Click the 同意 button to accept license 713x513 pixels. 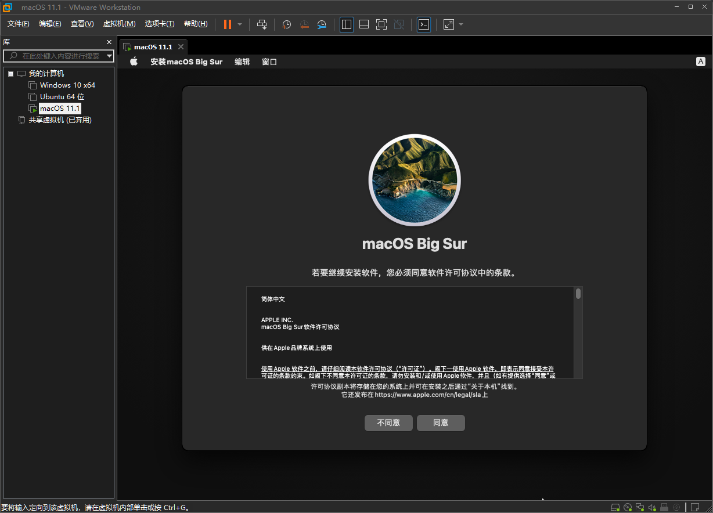point(441,423)
